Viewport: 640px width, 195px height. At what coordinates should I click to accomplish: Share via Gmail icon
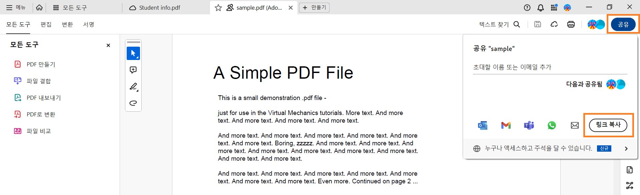506,125
